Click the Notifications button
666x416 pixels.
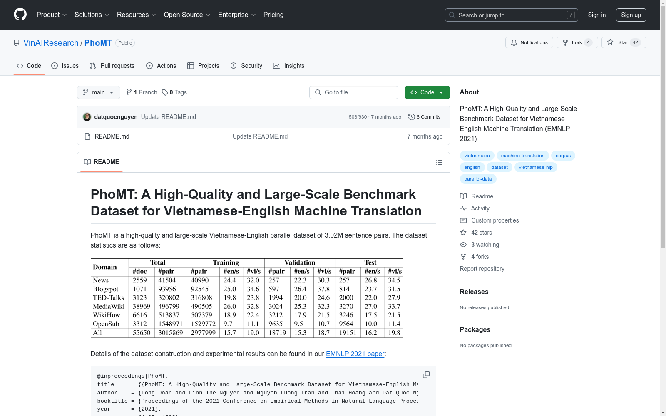click(529, 42)
